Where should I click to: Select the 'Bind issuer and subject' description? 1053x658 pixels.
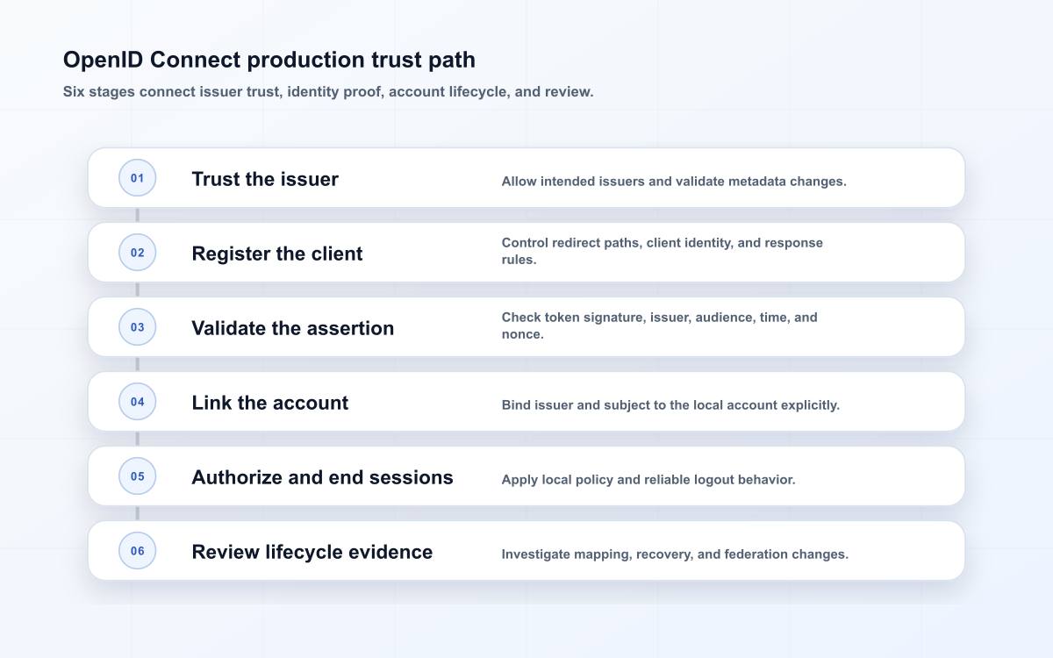pyautogui.click(x=670, y=405)
